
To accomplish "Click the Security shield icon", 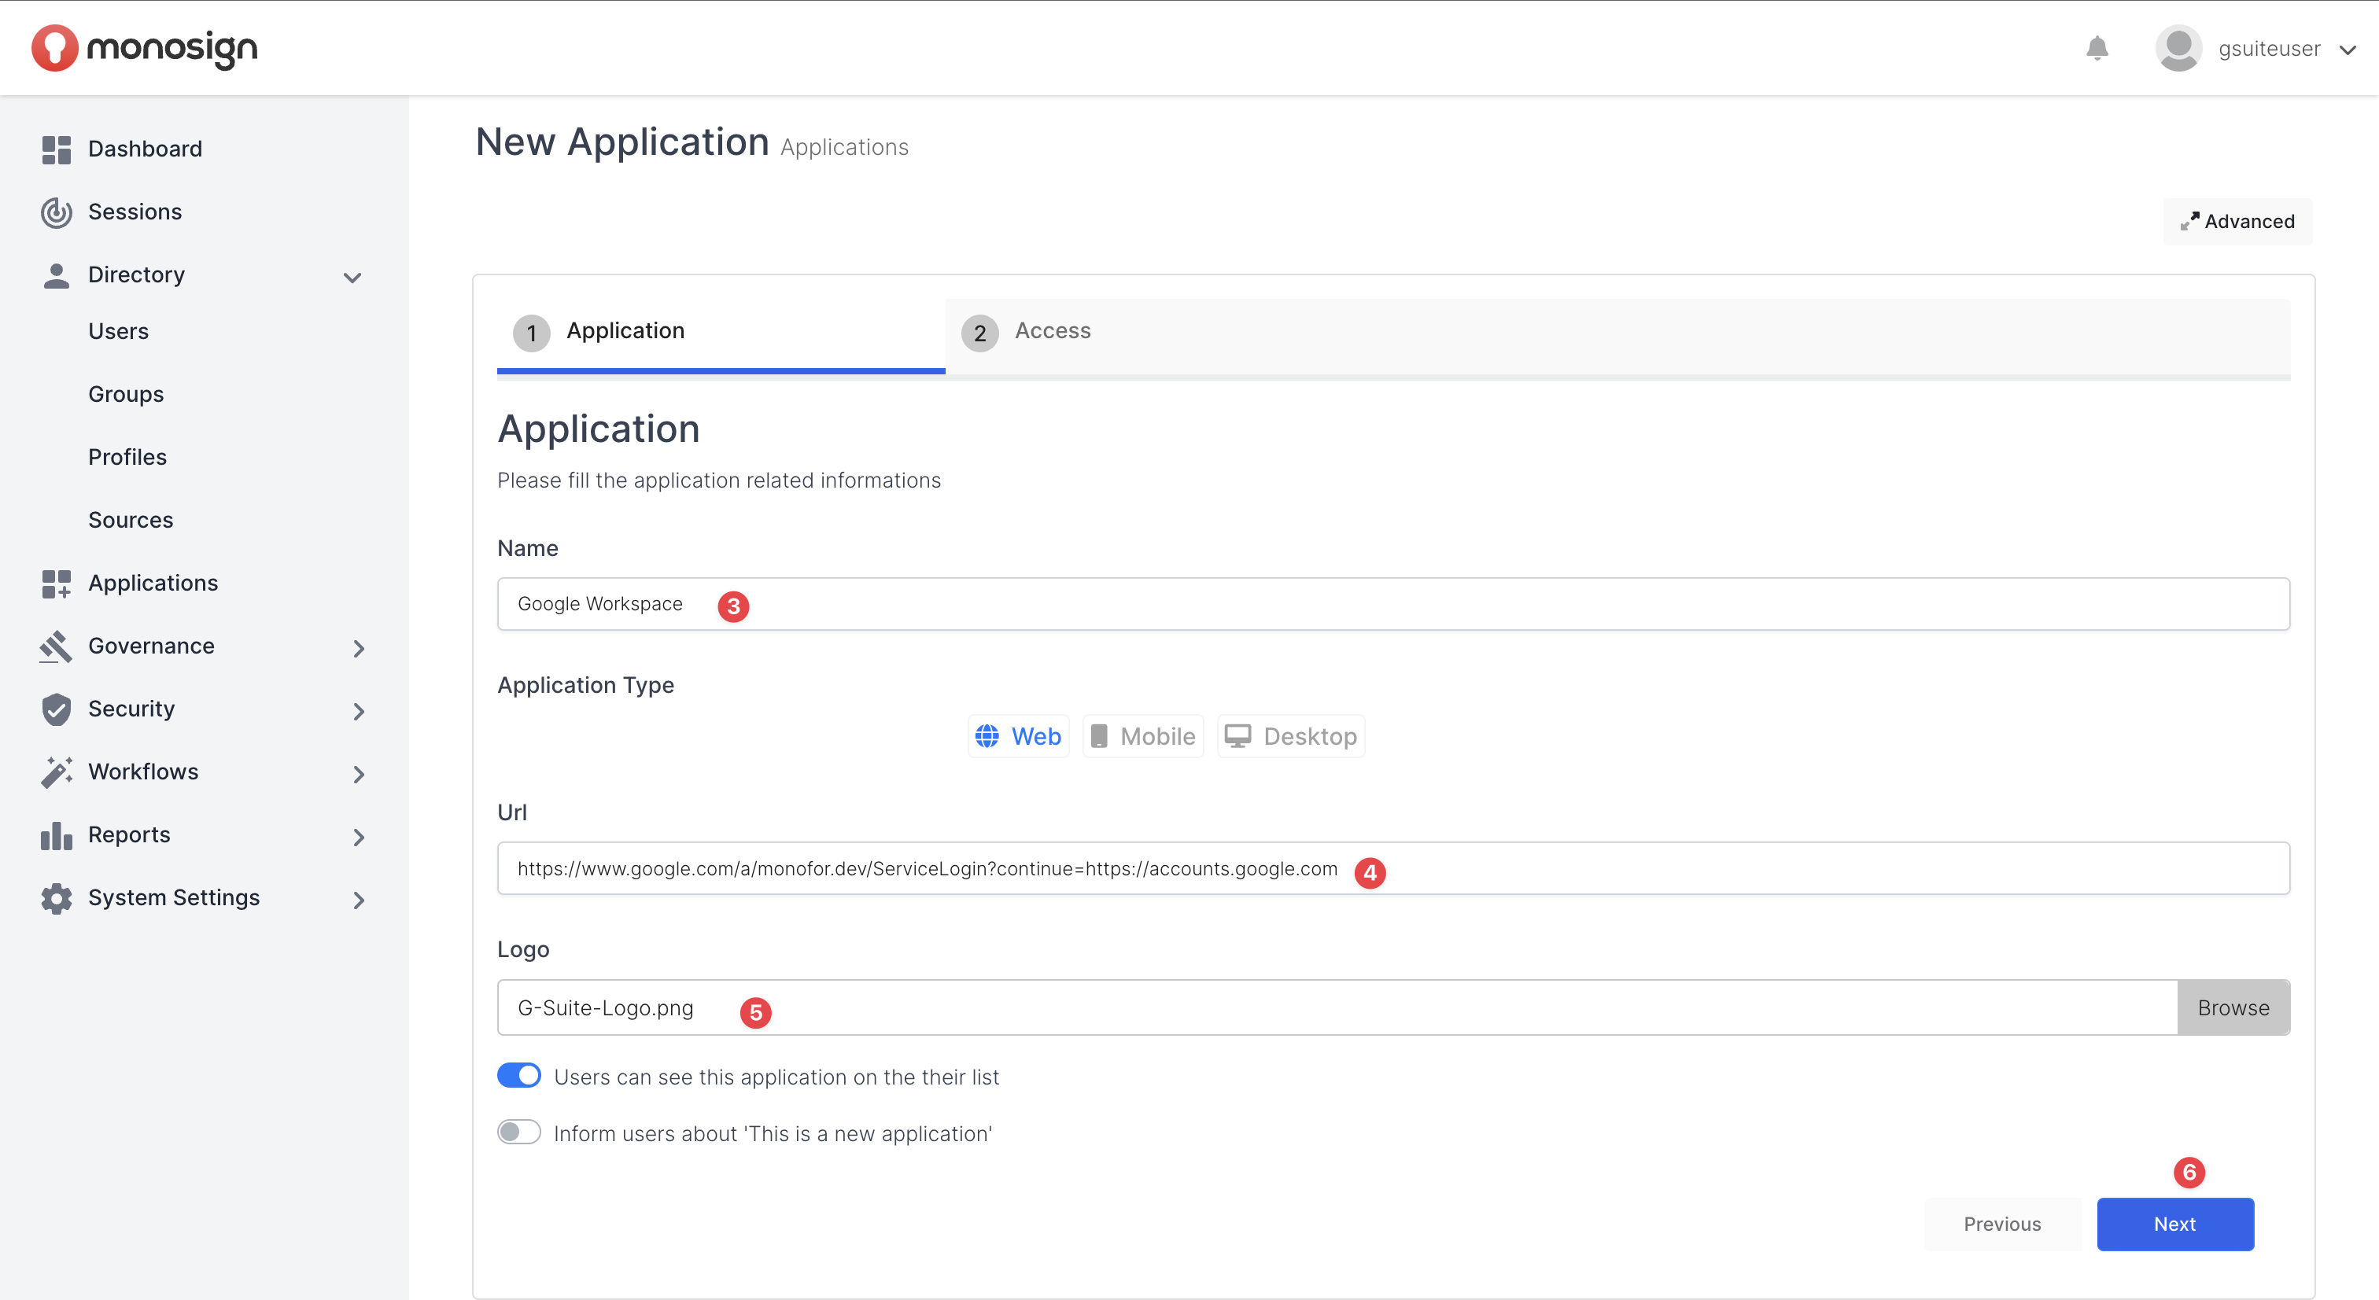I will click(57, 709).
